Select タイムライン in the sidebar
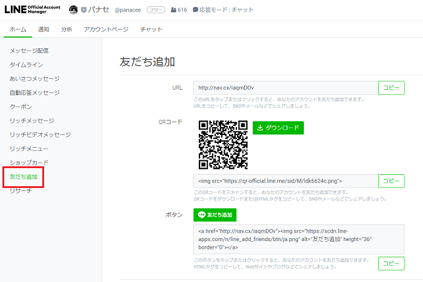 pos(27,64)
